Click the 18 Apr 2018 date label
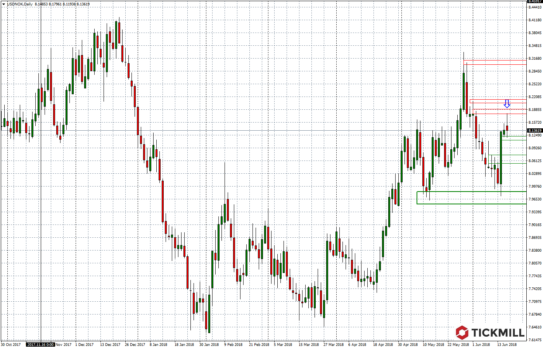The width and height of the screenshot is (543, 349). pos(383,344)
